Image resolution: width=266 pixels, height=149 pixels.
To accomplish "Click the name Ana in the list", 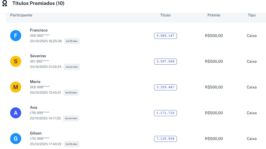I will (34, 107).
